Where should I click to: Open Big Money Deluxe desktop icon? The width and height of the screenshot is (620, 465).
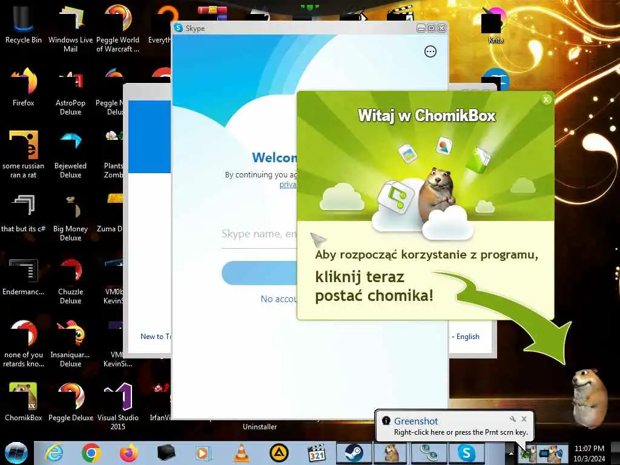click(70, 217)
